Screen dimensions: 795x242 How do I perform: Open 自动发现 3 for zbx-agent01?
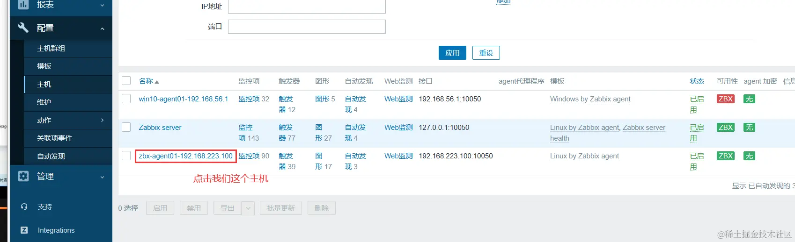tap(355, 161)
